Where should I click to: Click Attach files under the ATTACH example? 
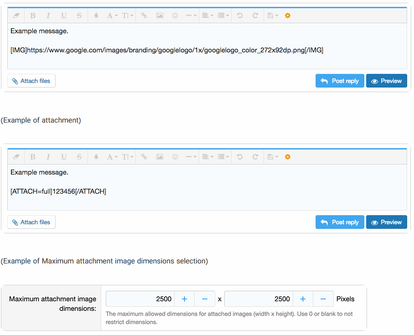tap(31, 222)
